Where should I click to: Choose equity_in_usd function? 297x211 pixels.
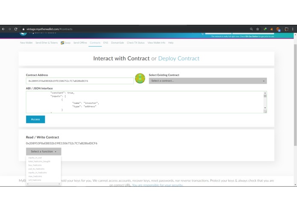(x=35, y=158)
